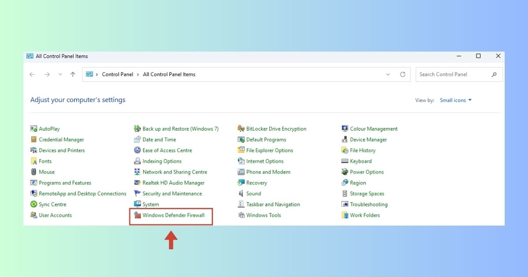
Task: Click the search magnifier icon
Action: (495, 74)
